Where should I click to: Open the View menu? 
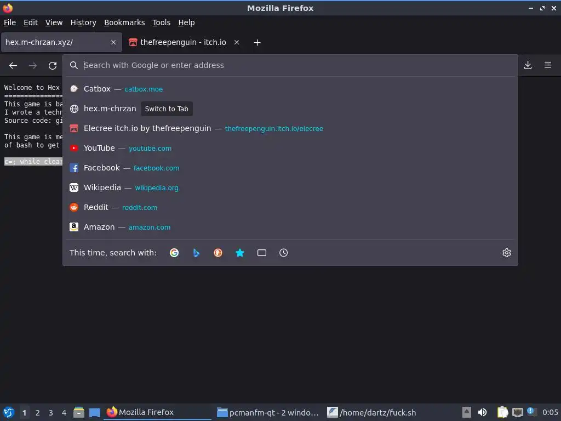(54, 22)
